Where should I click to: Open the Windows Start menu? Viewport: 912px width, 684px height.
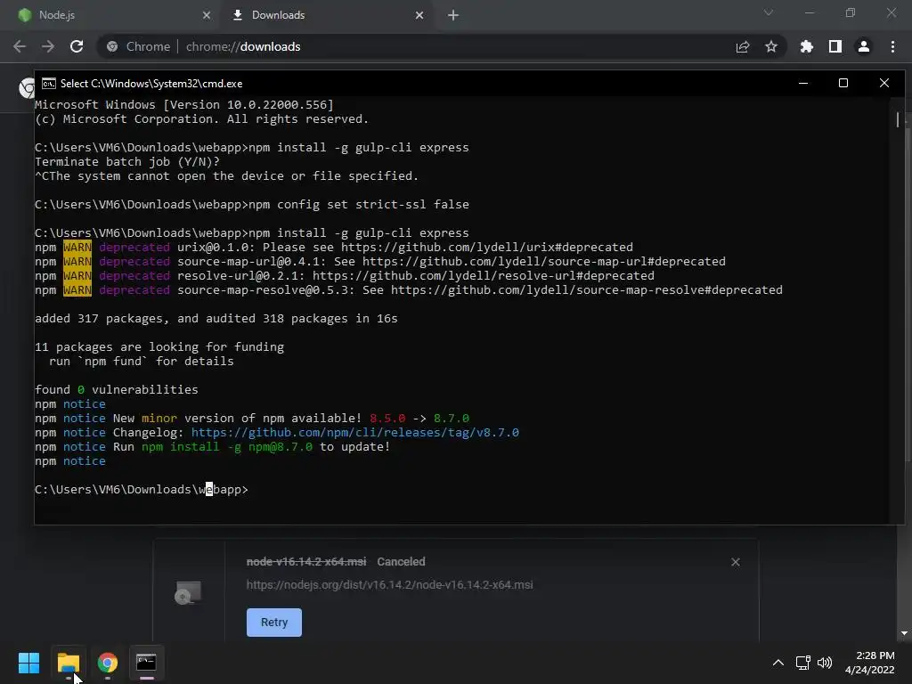tap(28, 663)
